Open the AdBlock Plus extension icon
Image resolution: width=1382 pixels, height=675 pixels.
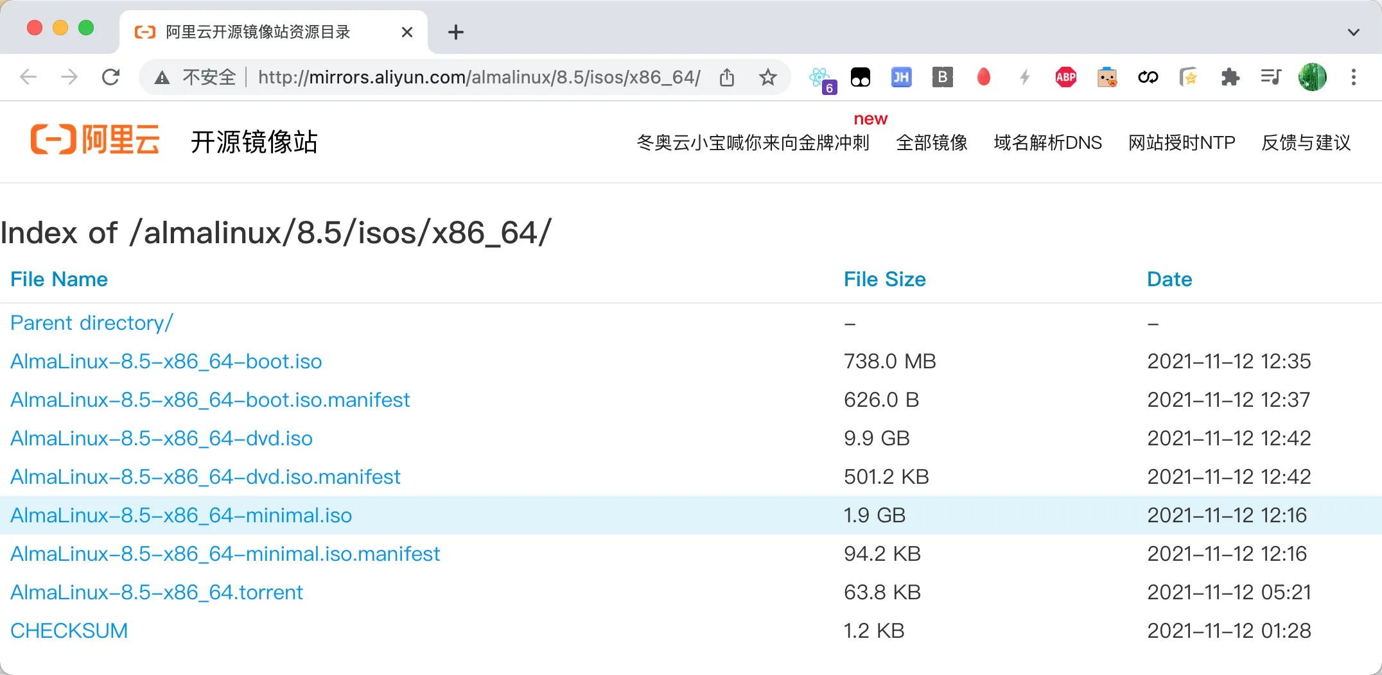click(x=1066, y=78)
